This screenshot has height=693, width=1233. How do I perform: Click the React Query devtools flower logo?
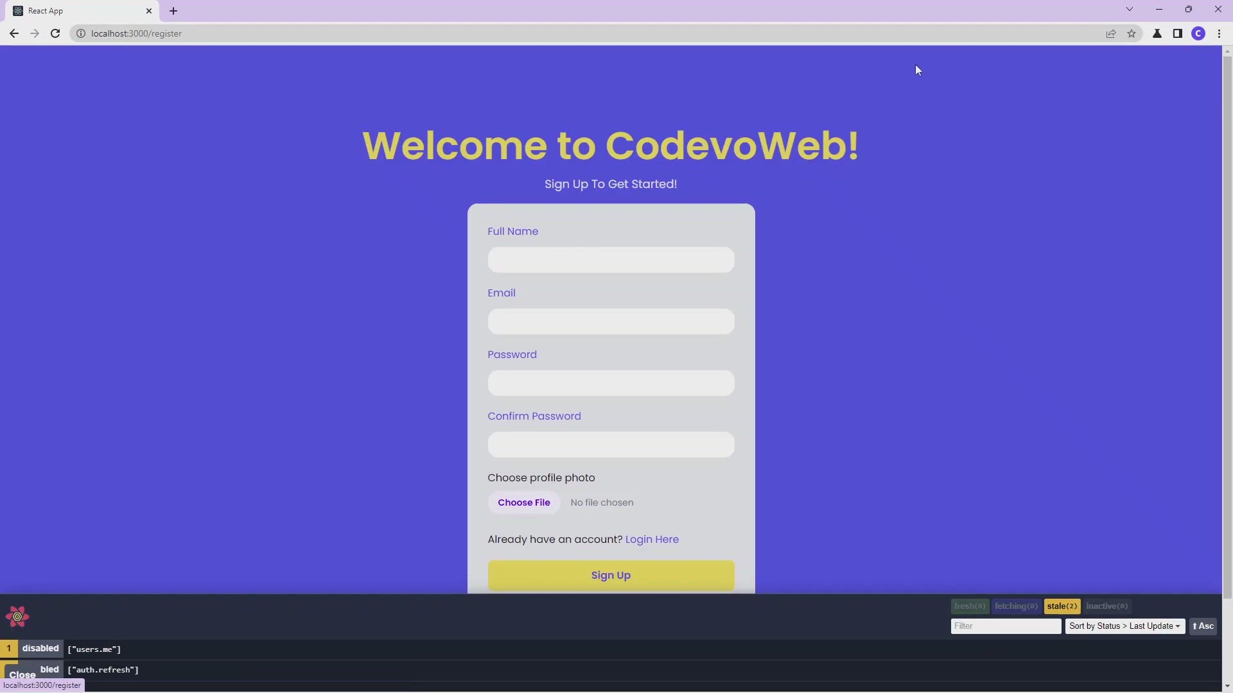pos(17,617)
